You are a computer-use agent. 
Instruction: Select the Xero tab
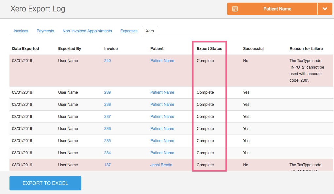coord(150,31)
